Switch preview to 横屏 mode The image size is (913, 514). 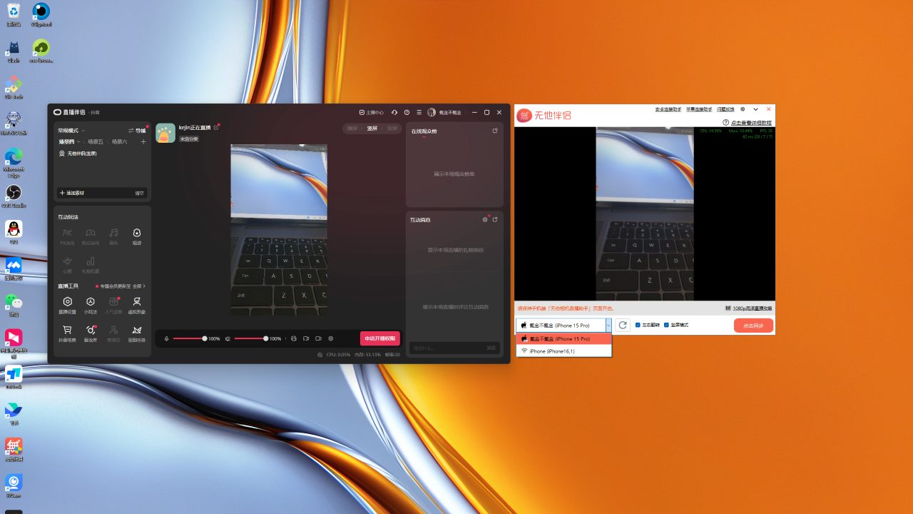pos(352,128)
